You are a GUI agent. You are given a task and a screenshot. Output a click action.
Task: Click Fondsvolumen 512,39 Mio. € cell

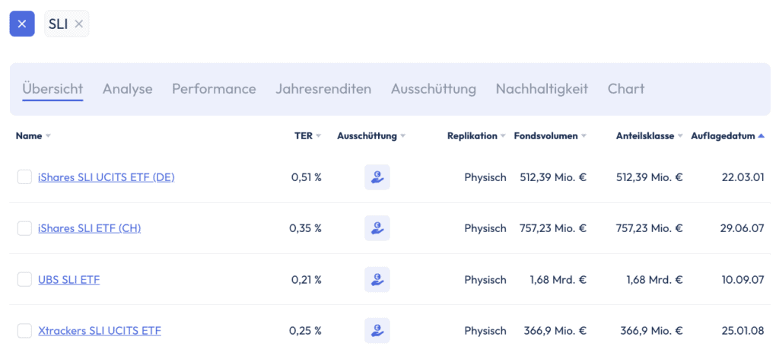tap(553, 177)
